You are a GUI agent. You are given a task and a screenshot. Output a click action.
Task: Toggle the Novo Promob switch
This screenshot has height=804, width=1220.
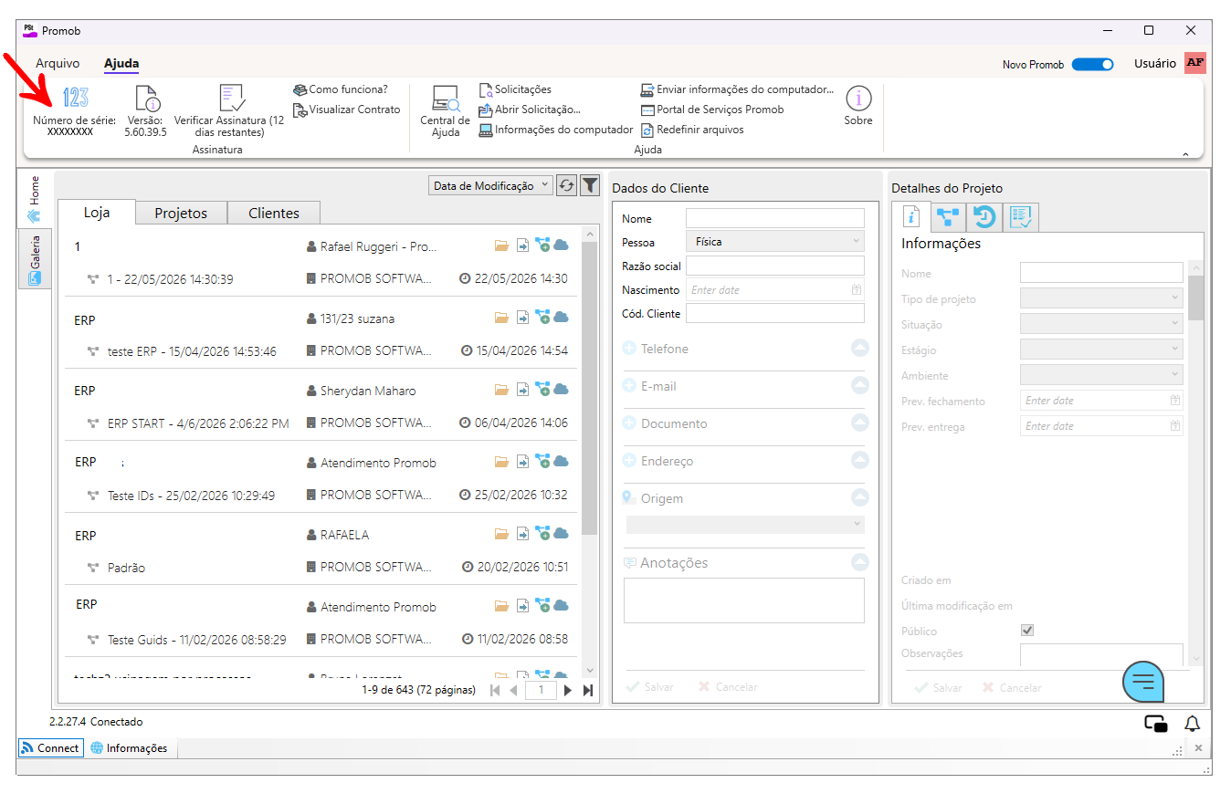point(1092,64)
